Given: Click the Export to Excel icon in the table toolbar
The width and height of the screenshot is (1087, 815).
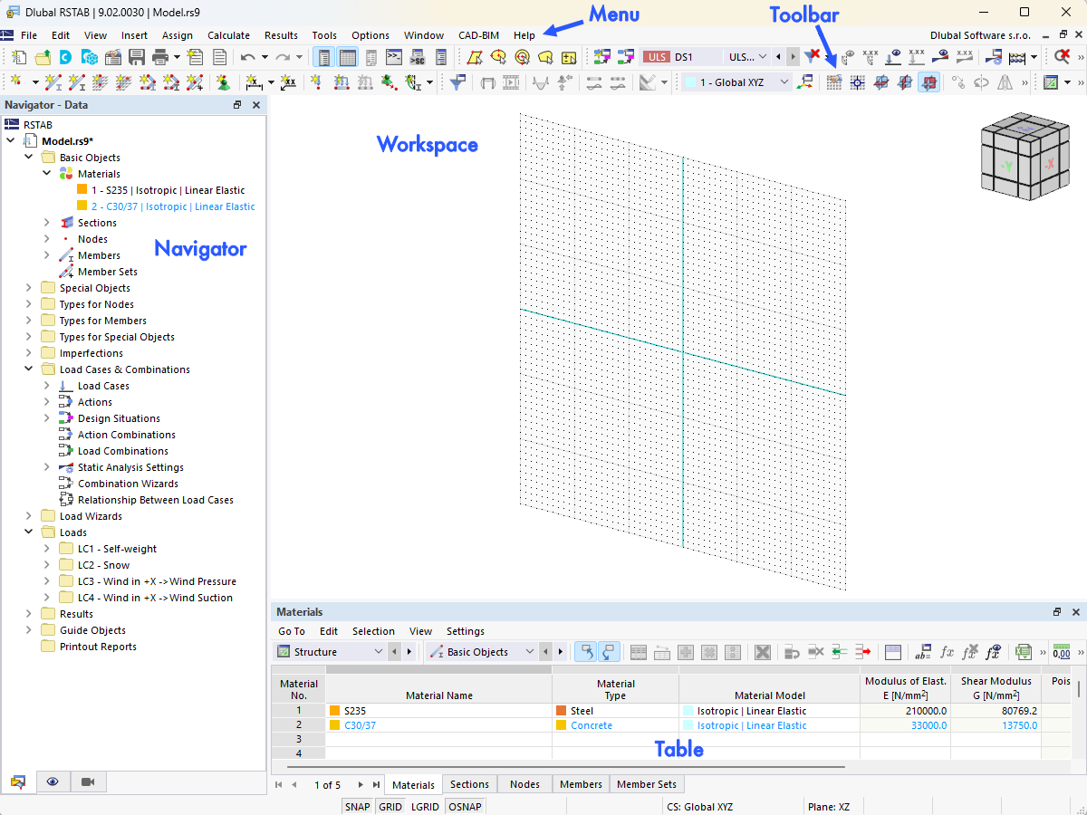Looking at the screenshot, I should click(x=1024, y=652).
